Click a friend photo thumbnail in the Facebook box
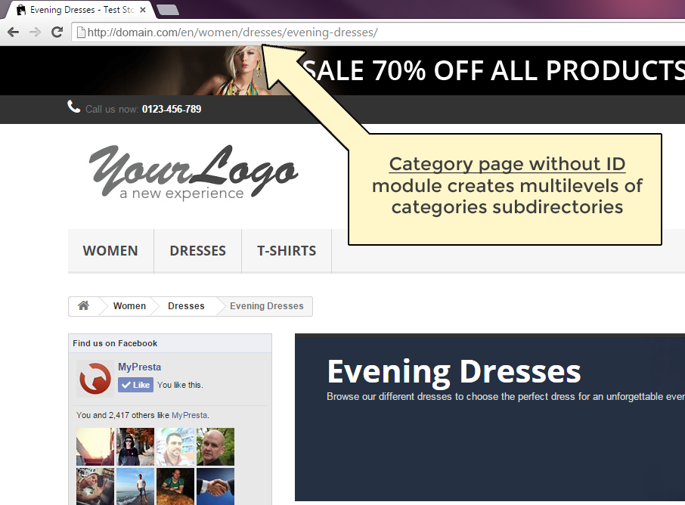The width and height of the screenshot is (685, 505). (95, 447)
